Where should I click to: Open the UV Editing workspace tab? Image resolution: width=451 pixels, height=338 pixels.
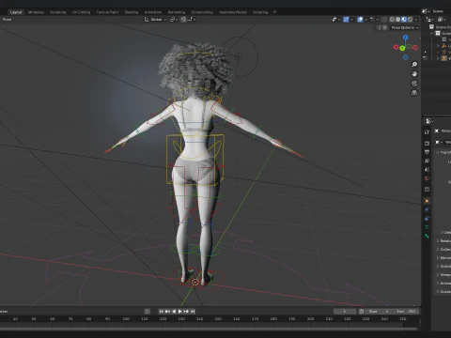point(81,12)
